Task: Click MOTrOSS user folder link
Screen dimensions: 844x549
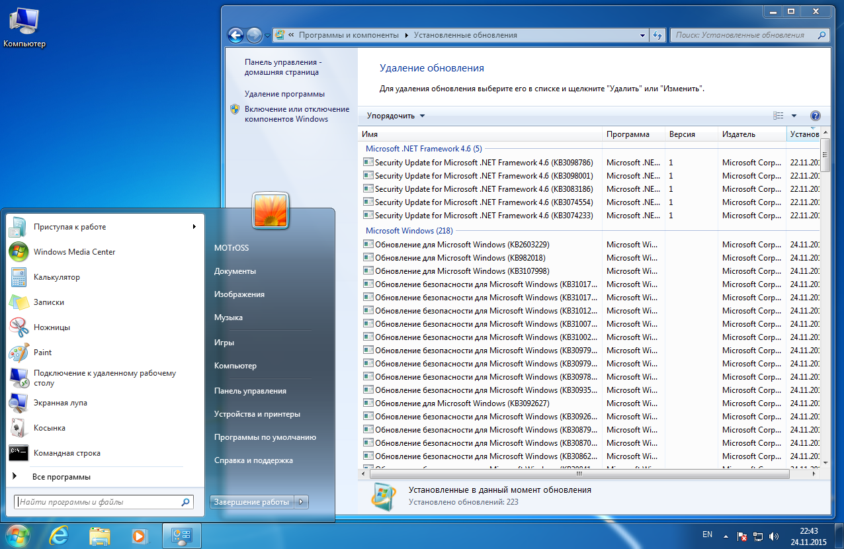Action: pyautogui.click(x=232, y=248)
